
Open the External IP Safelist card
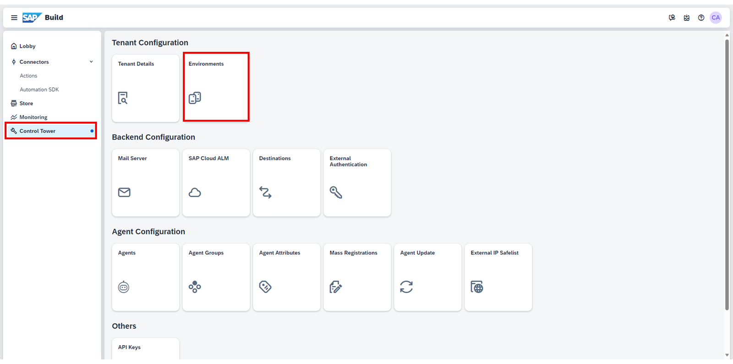point(498,277)
